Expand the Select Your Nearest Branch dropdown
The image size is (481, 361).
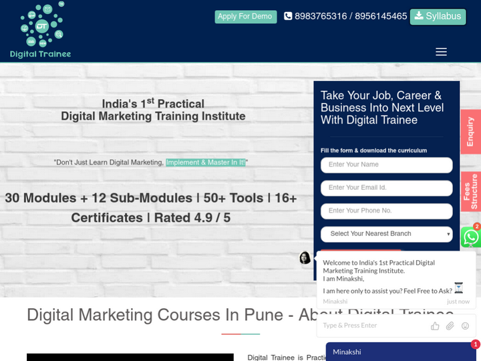pos(386,234)
